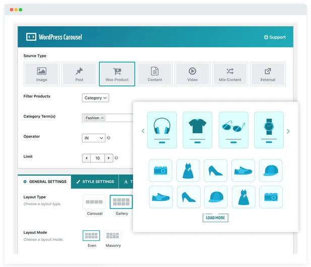Remove the Fashion category term
This screenshot has height=267, width=311.
point(102,118)
